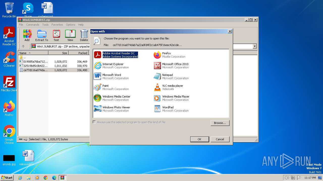Image resolution: width=323 pixels, height=181 pixels.
Task: Choose WordPad in program list
Action: 171,109
